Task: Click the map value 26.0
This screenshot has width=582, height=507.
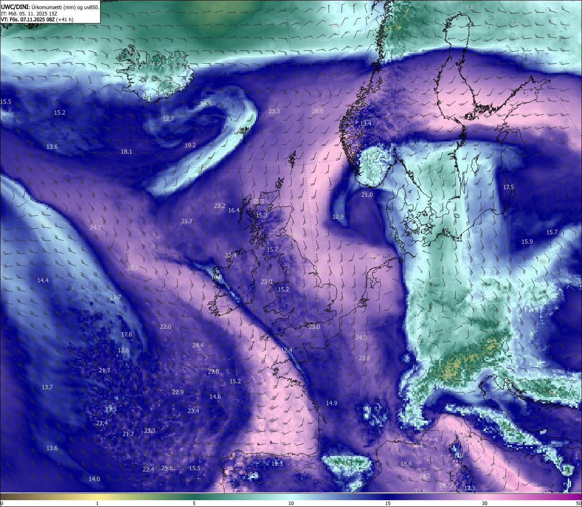Action: click(x=317, y=111)
